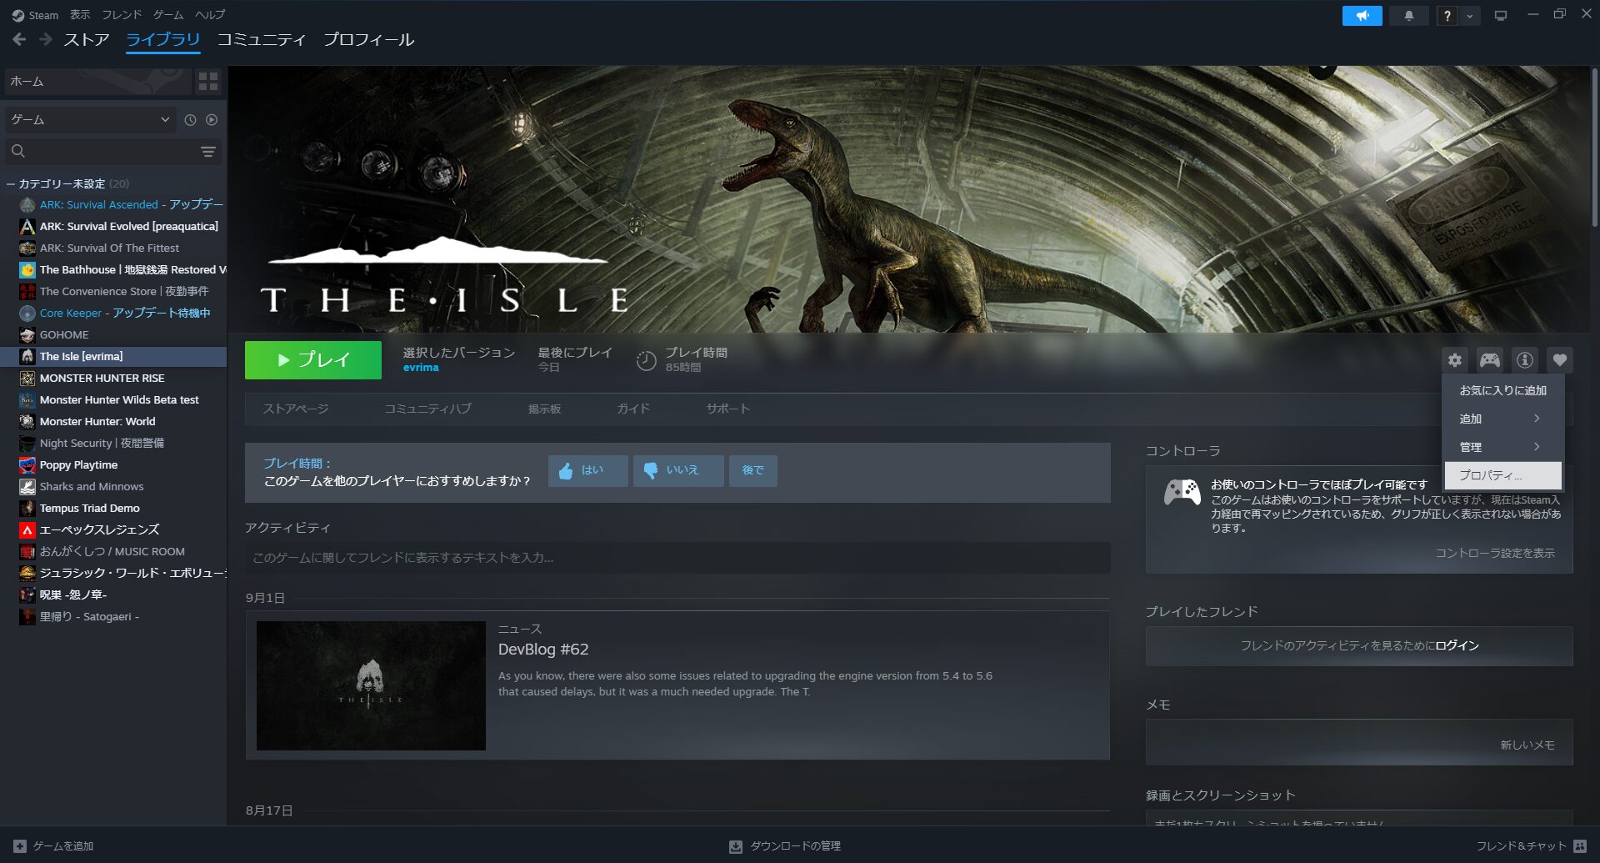Collapse the カテゴリー未設定 category
The image size is (1600, 863).
(11, 183)
